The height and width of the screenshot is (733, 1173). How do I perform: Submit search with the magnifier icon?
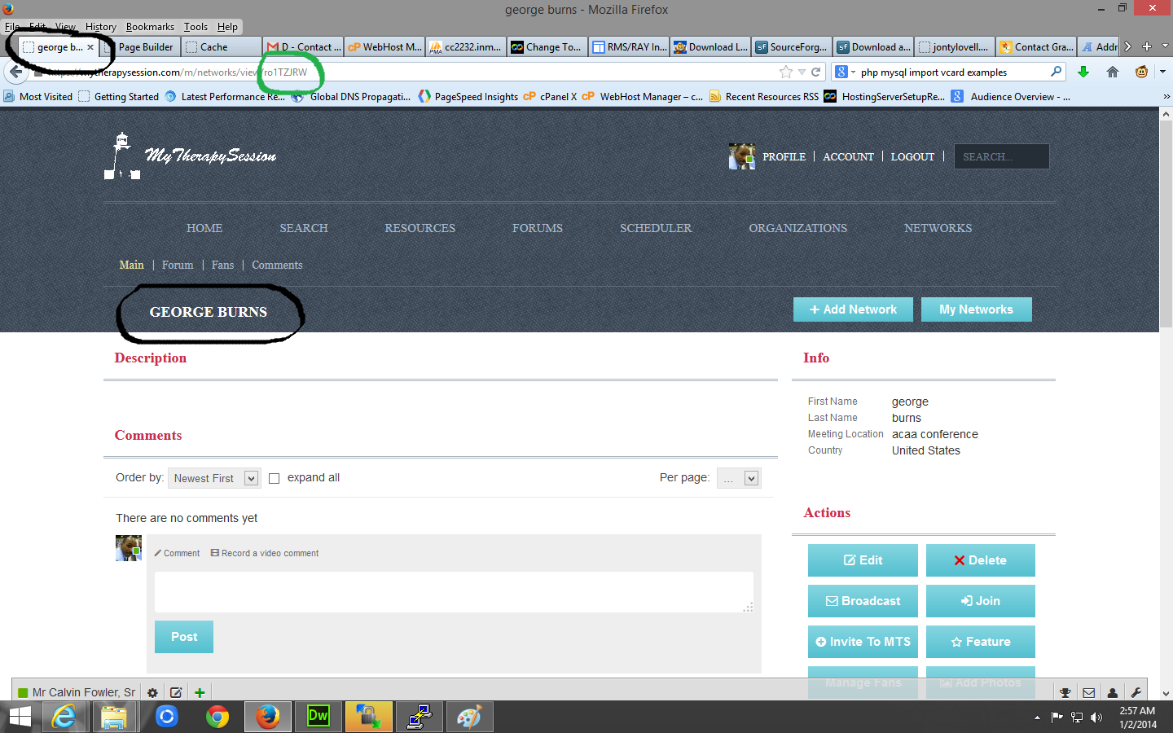[1057, 72]
